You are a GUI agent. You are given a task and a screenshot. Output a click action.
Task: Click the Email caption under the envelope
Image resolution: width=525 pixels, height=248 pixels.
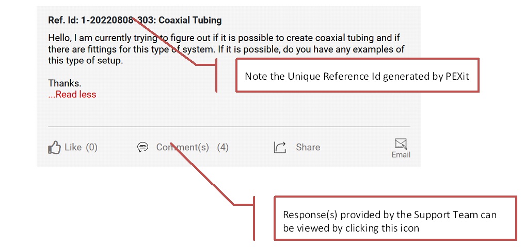point(401,155)
